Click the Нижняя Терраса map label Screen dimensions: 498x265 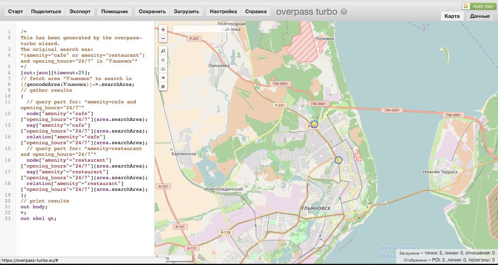(440, 171)
